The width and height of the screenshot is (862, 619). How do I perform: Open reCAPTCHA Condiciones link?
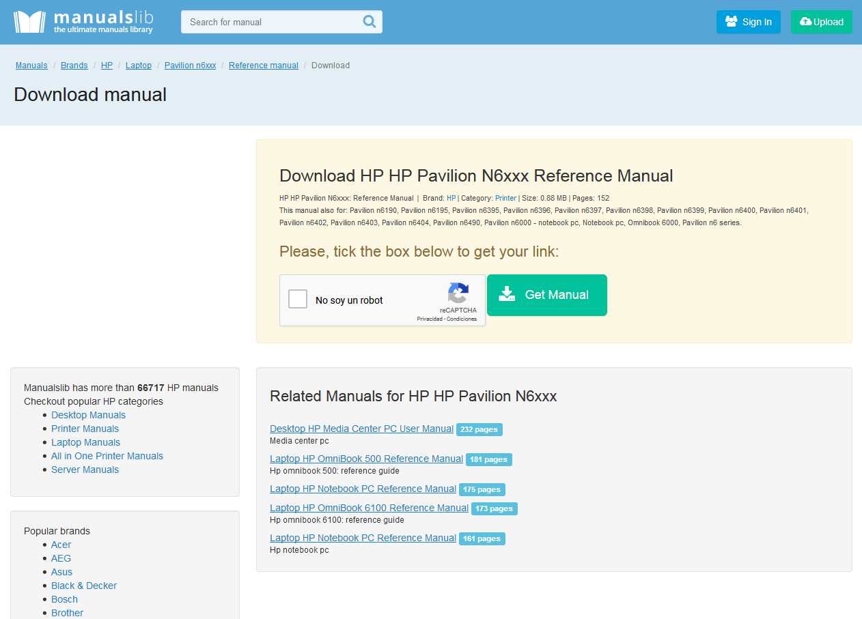tap(462, 319)
